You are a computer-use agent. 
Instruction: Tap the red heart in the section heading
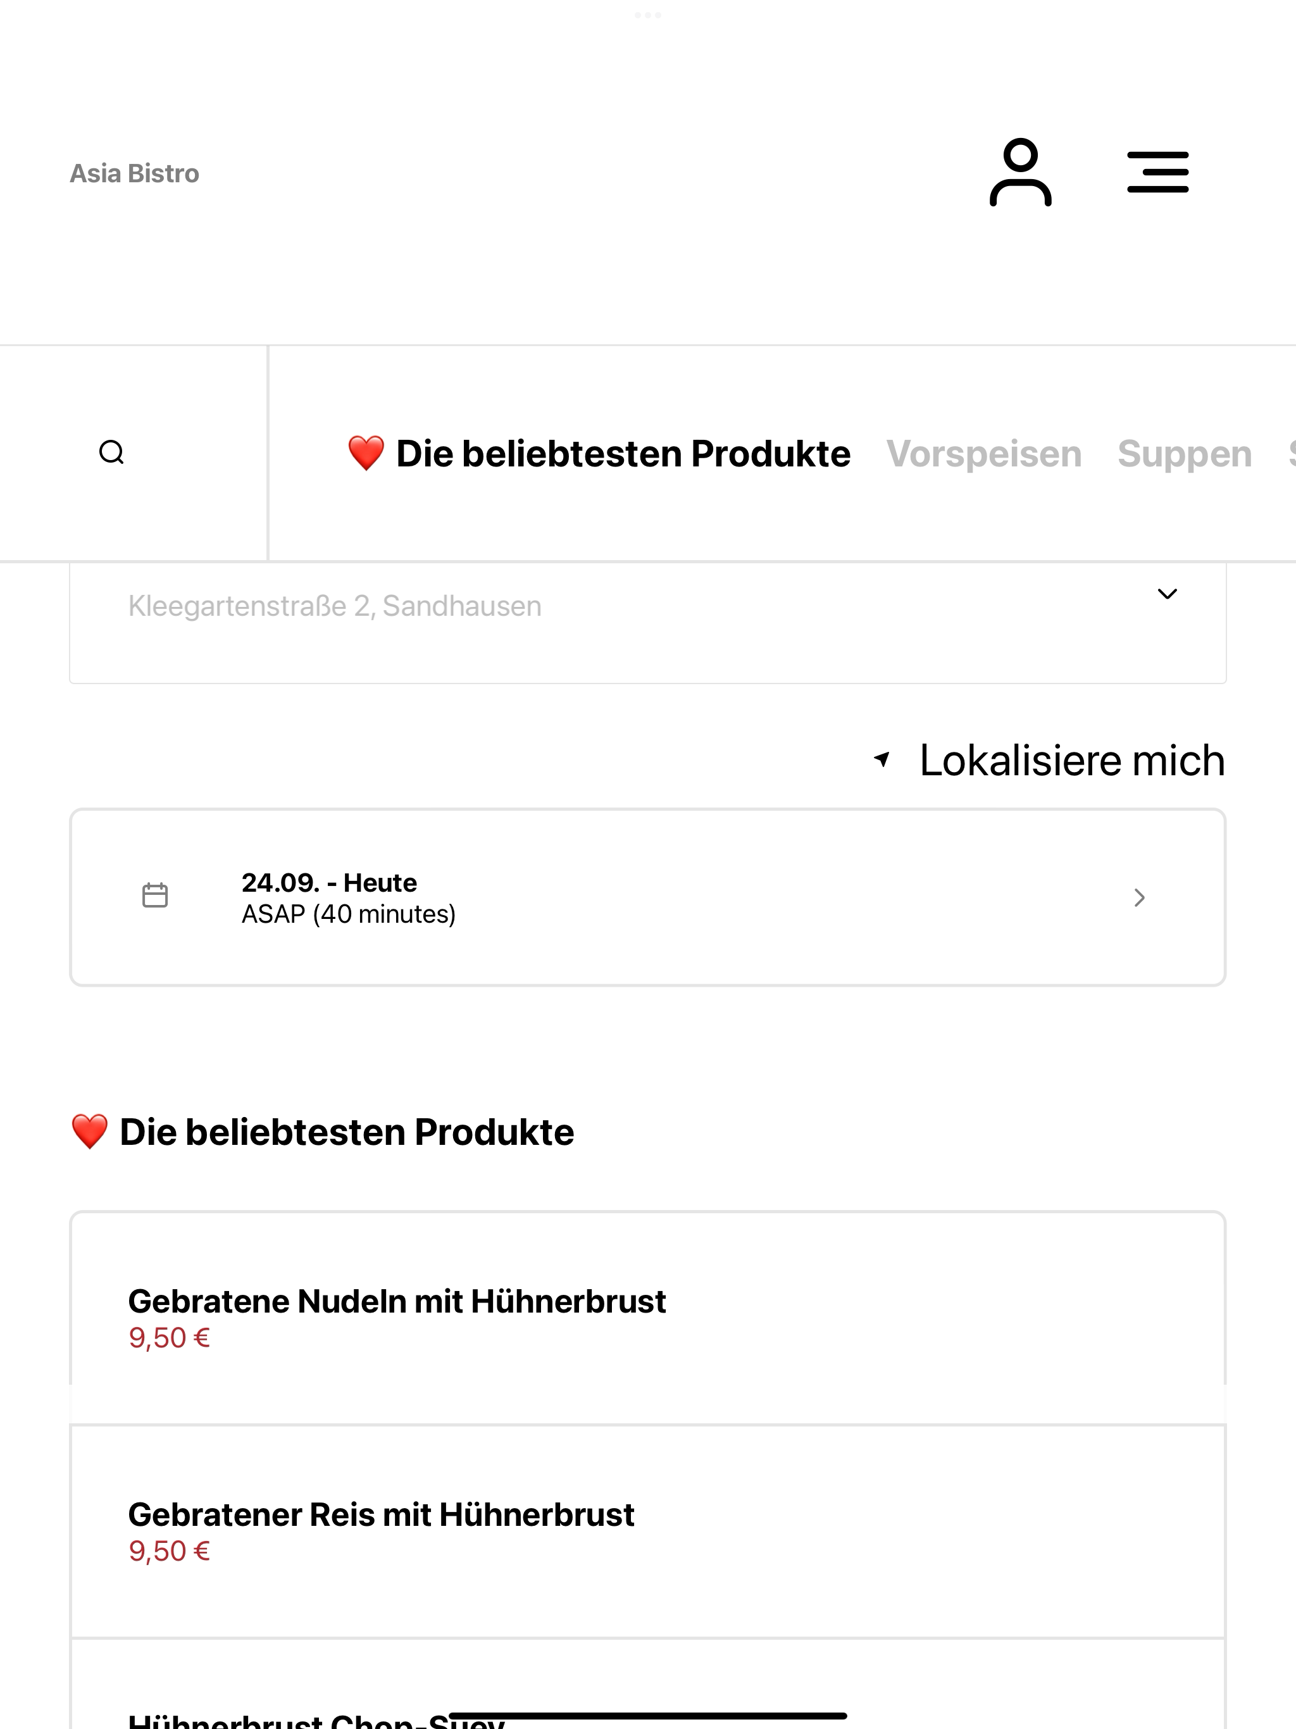click(x=89, y=1132)
